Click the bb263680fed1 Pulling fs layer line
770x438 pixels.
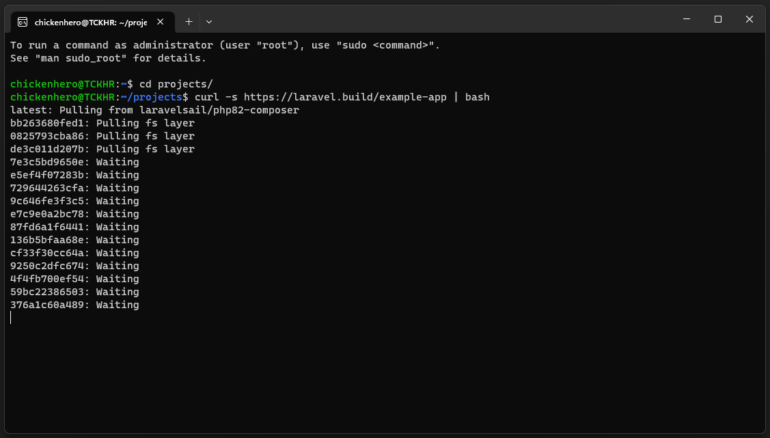101,122
